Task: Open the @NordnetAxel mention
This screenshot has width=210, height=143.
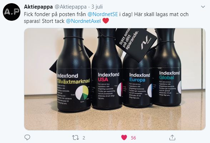Action: coord(84,21)
